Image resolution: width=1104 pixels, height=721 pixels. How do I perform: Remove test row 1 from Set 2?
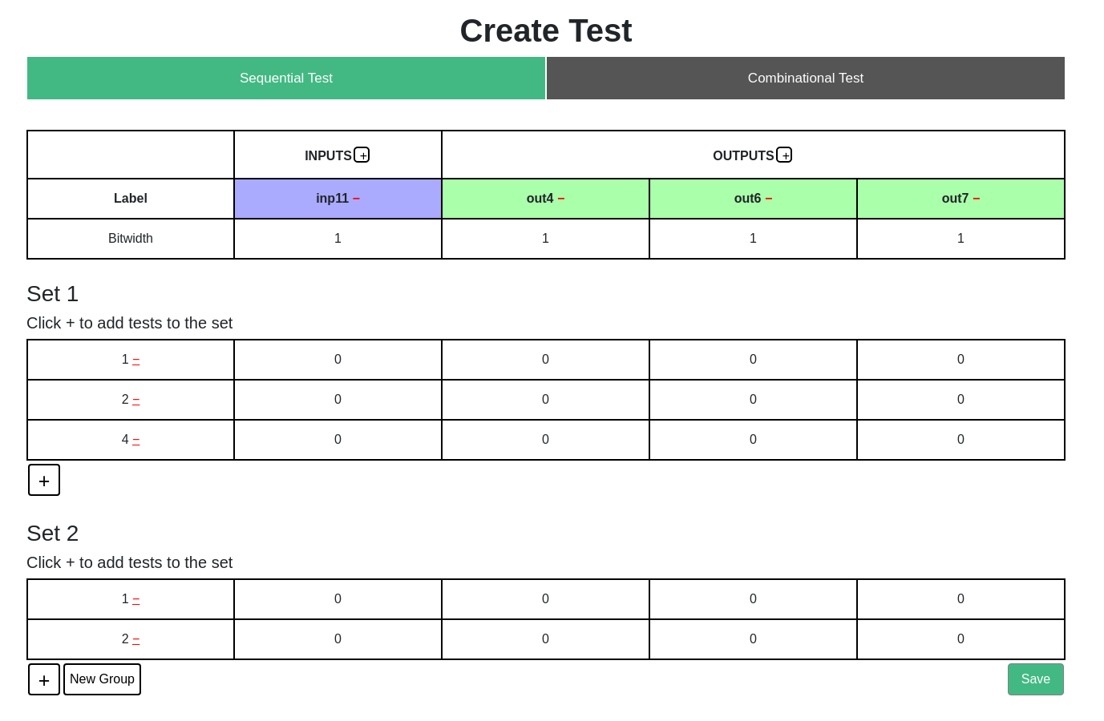click(135, 598)
